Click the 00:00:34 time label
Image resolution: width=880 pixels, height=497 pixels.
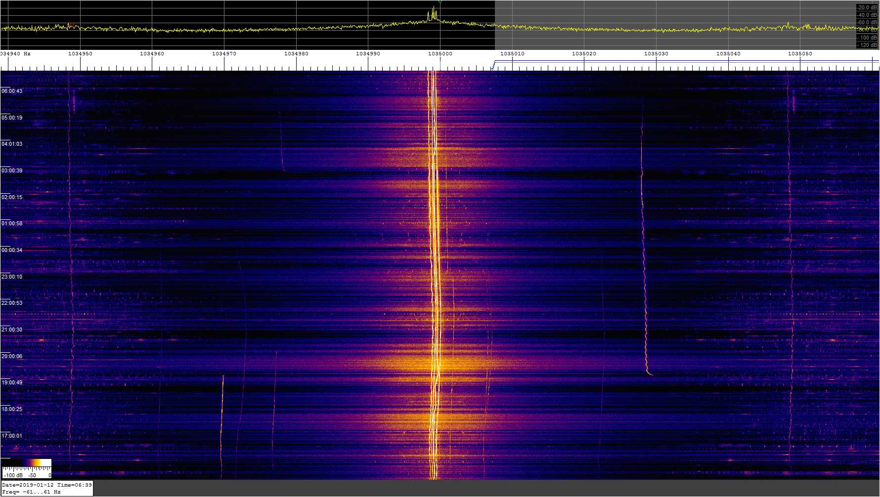tap(12, 250)
